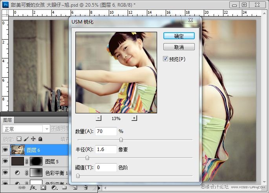Screen dimensions: 269x193
Task: Select 图层 6 layer thumbnail
Action: coord(18,150)
